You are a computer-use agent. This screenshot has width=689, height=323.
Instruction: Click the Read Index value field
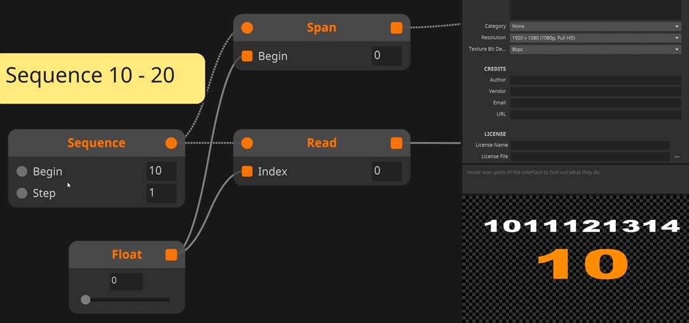(386, 171)
